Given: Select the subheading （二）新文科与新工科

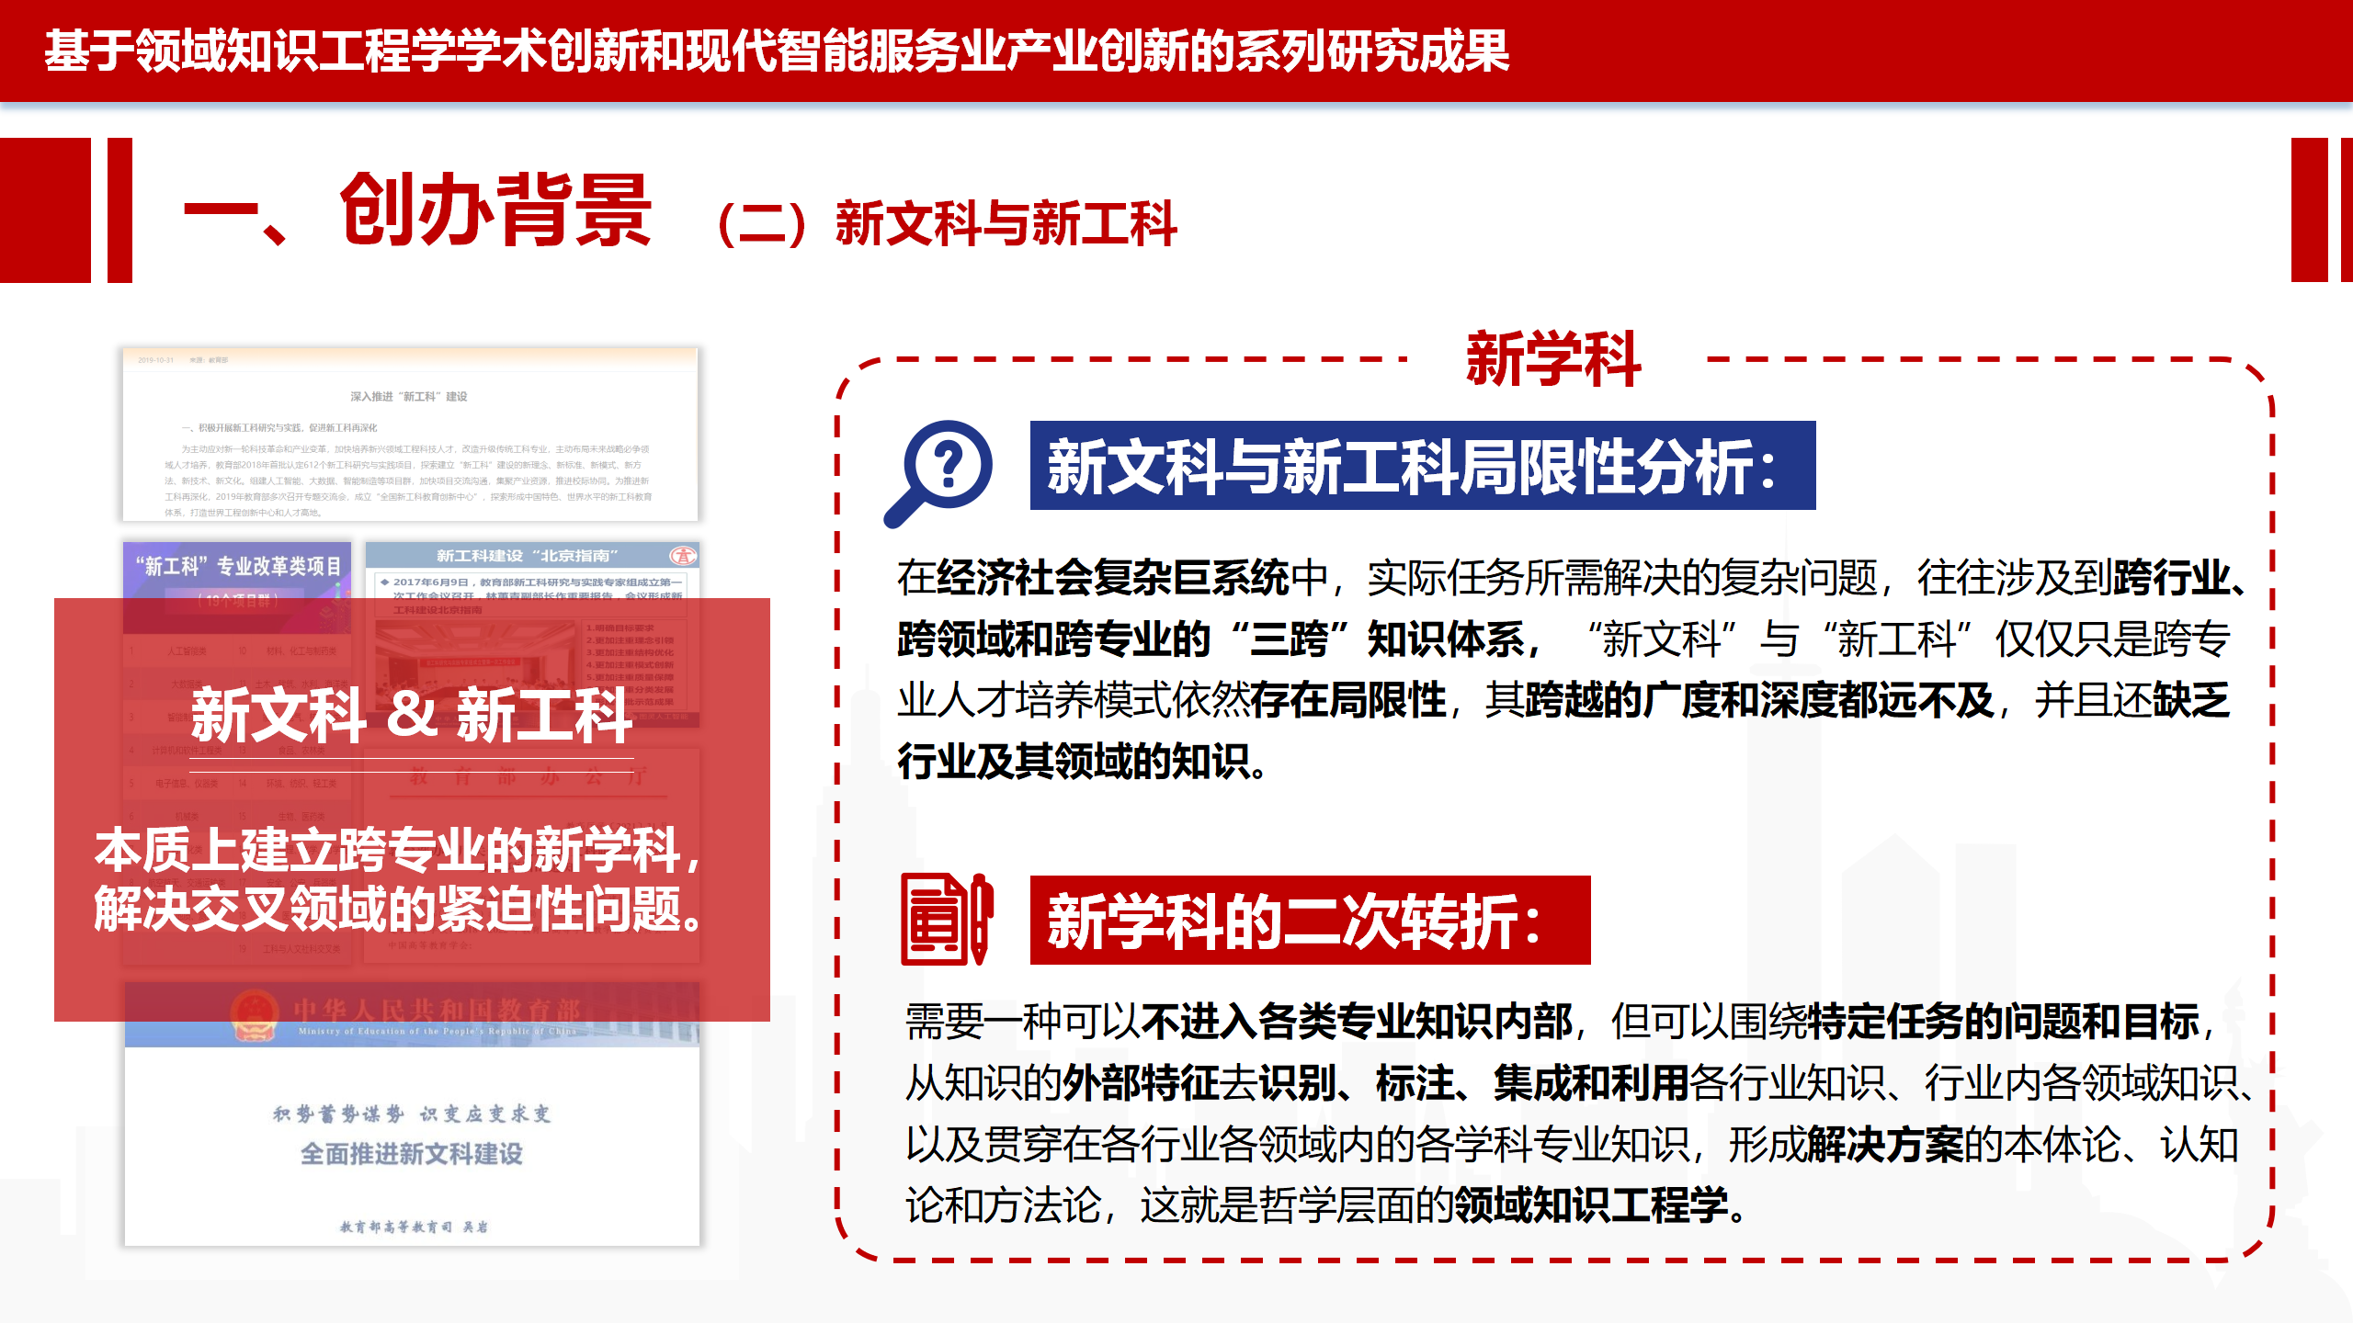Looking at the screenshot, I should coord(946,224).
